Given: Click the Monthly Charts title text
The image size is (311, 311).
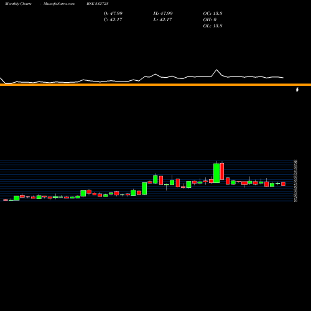Looking at the screenshot, I should 18,4.
